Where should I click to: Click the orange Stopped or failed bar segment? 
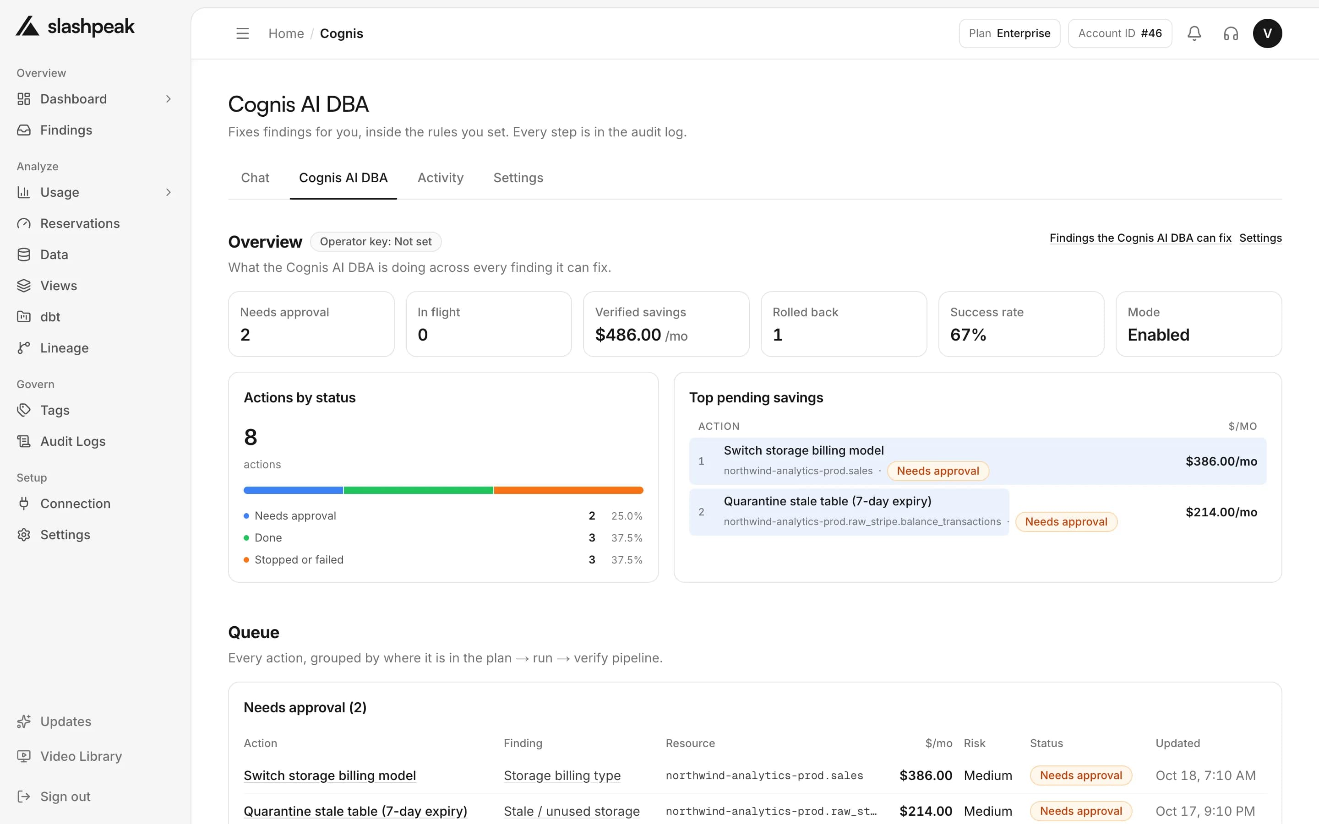click(568, 490)
